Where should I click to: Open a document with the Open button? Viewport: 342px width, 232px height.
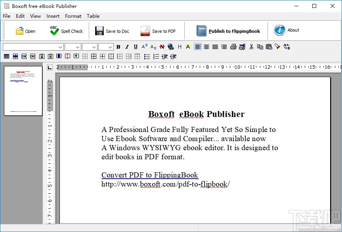[x=25, y=30]
